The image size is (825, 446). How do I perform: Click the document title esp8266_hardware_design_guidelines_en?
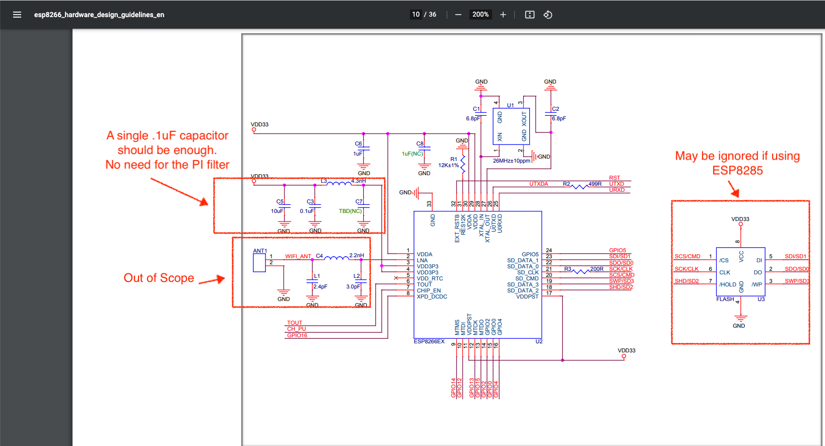click(x=99, y=15)
